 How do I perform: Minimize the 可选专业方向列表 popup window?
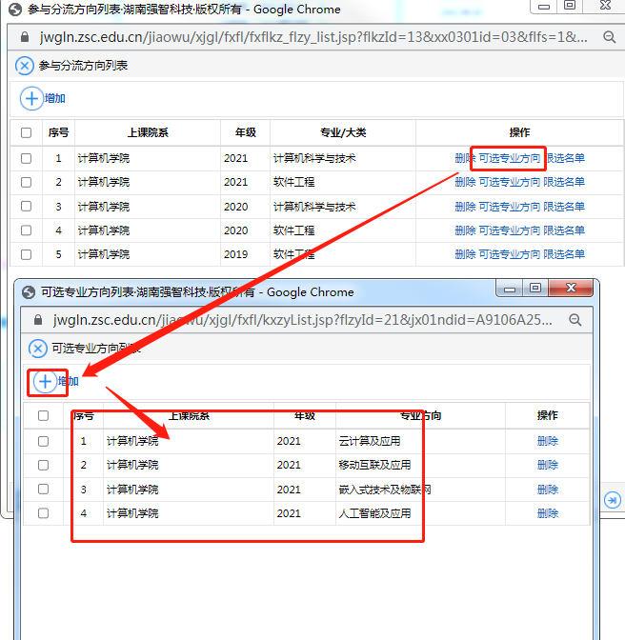510,289
